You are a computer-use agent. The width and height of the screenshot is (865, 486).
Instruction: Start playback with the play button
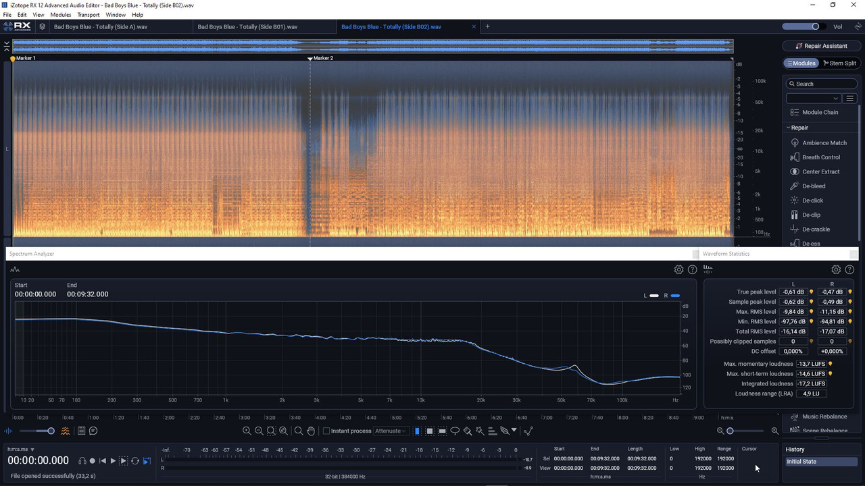coord(113,460)
